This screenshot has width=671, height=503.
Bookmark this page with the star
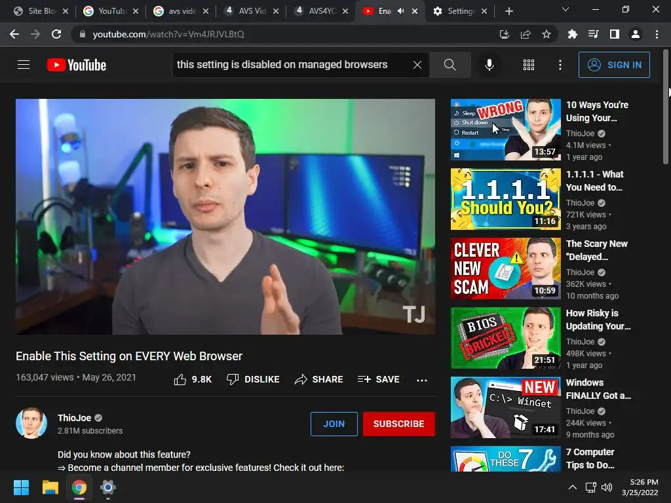tap(546, 34)
